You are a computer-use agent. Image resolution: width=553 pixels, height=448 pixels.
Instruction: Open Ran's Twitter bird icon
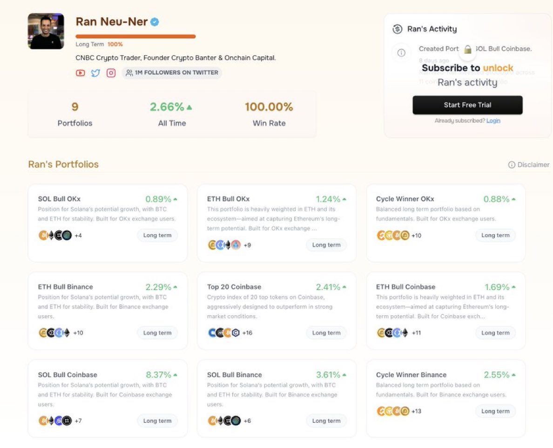pos(95,73)
